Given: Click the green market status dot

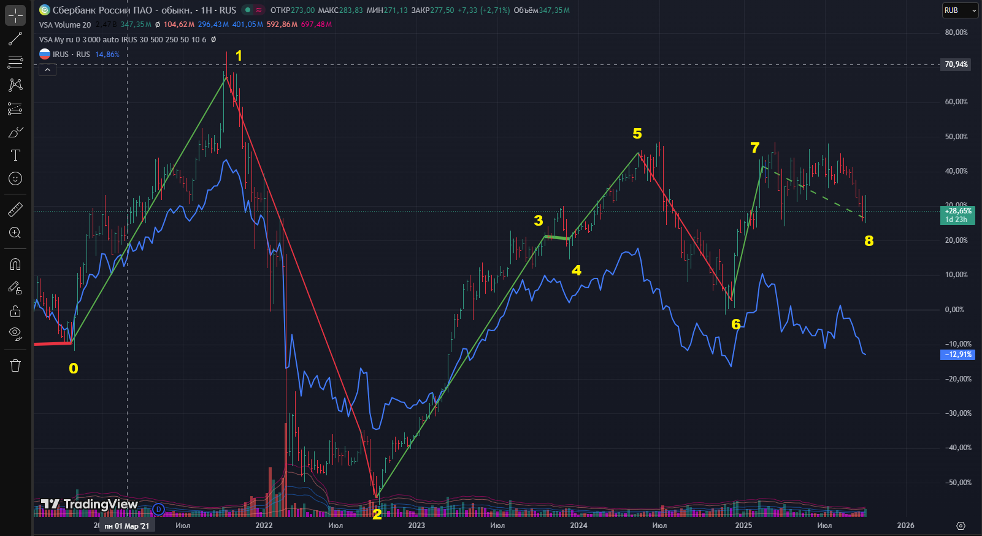Looking at the screenshot, I should 248,10.
